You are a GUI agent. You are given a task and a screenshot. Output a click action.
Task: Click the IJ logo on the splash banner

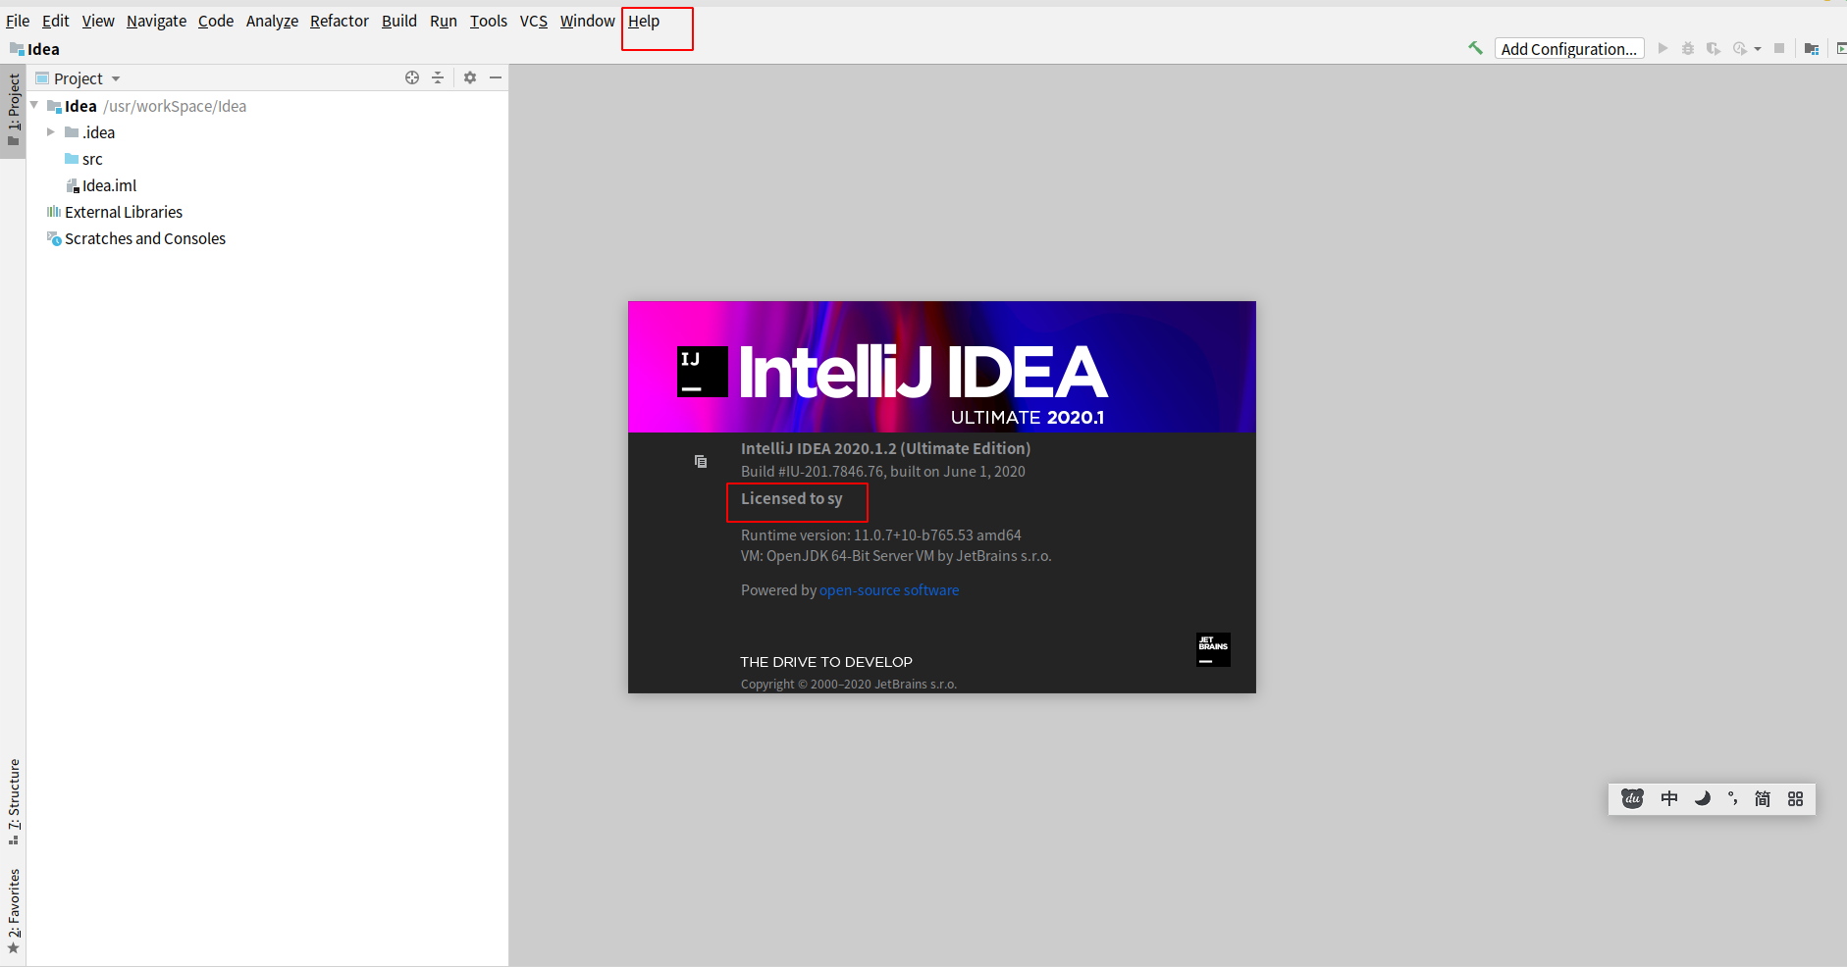pyautogui.click(x=702, y=372)
